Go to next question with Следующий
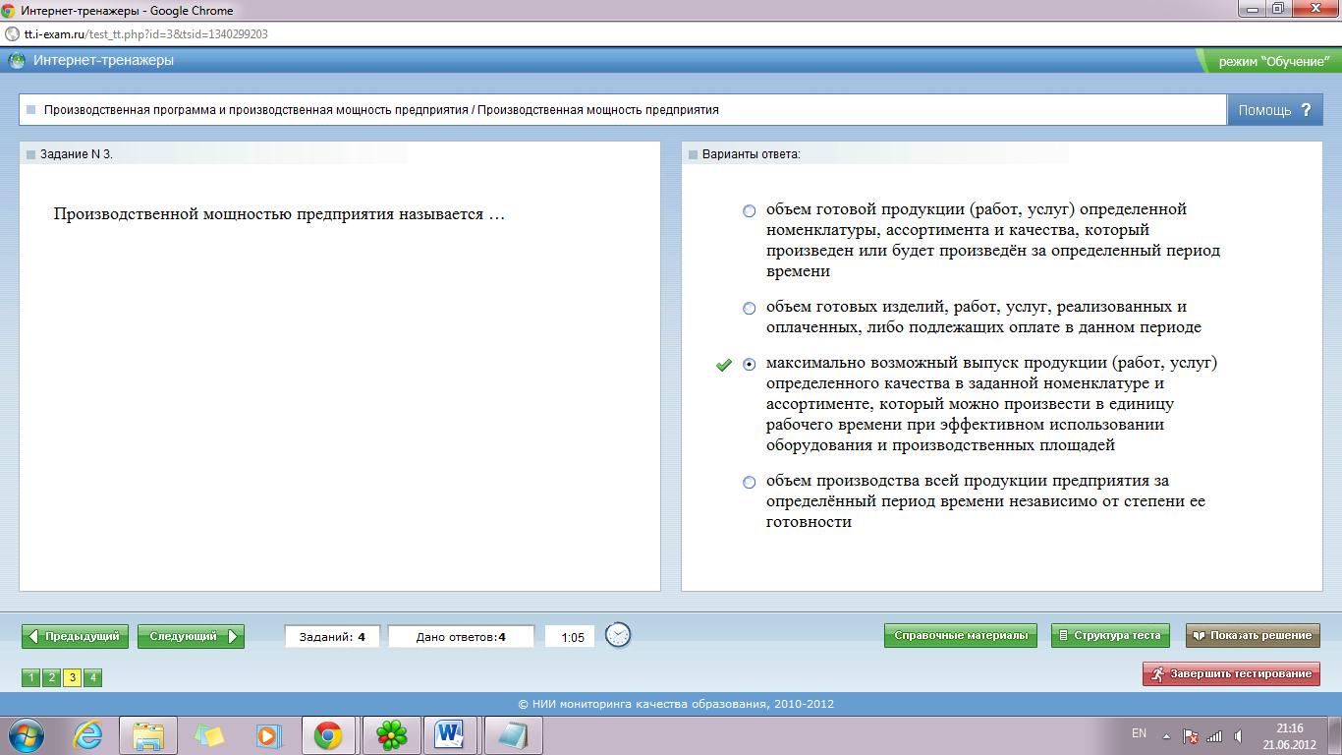Viewport: 1342px width, 755px height. point(191,636)
